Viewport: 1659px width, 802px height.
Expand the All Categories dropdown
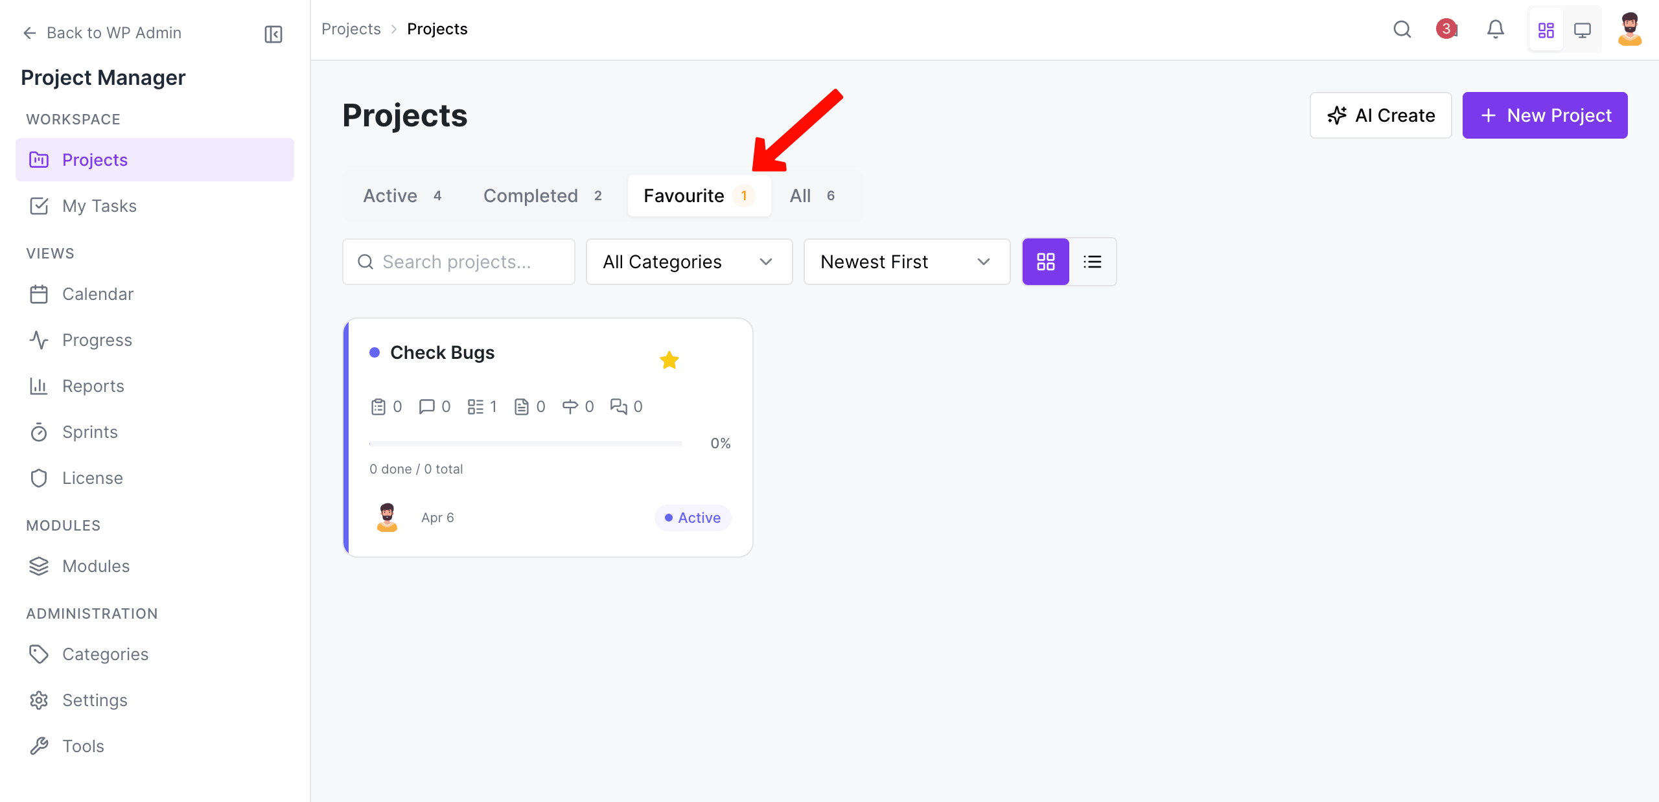click(689, 262)
